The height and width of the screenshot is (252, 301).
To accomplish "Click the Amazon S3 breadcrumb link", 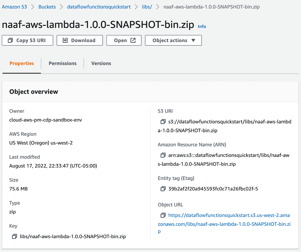I will pyautogui.click(x=14, y=7).
